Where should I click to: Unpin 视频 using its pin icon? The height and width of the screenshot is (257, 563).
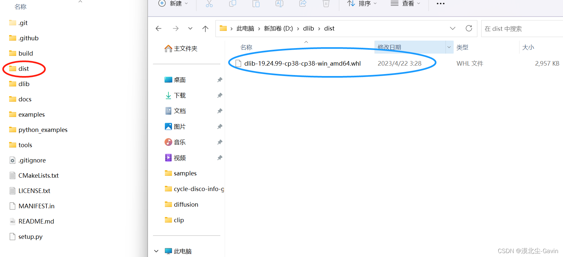click(220, 158)
